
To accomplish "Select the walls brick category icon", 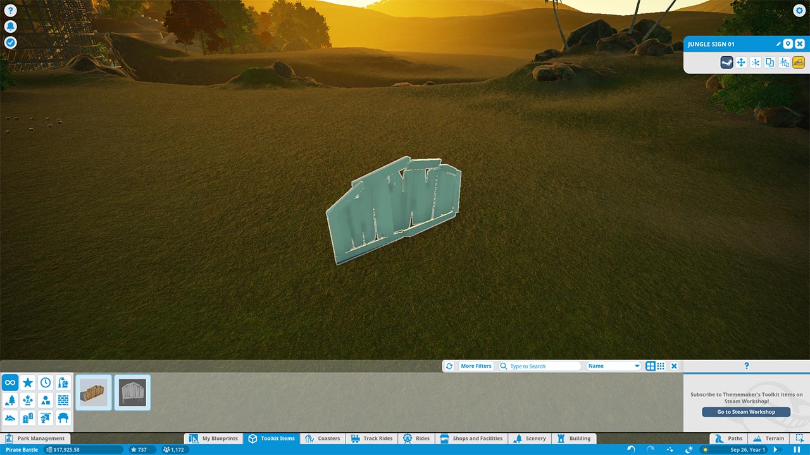I will (63, 400).
